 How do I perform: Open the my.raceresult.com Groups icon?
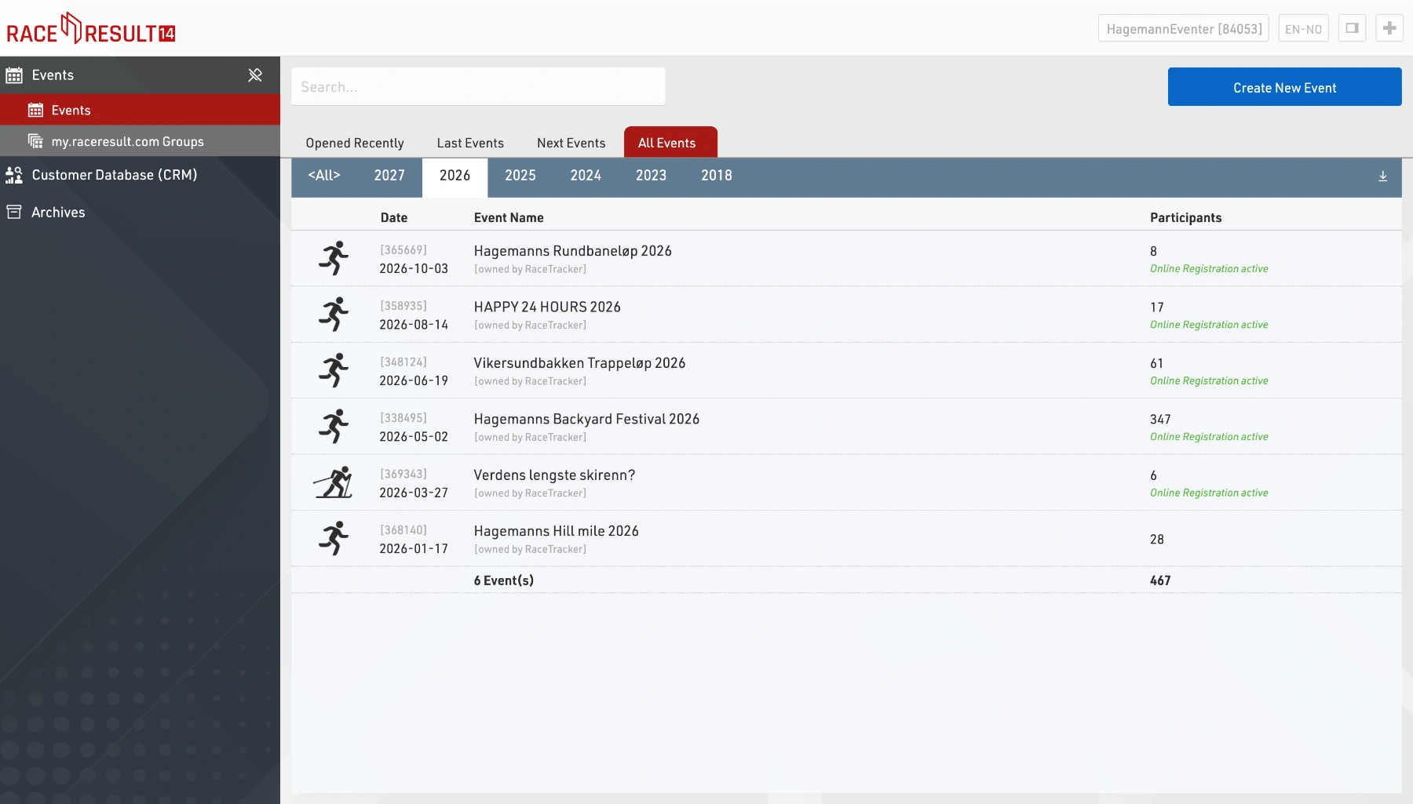(36, 141)
